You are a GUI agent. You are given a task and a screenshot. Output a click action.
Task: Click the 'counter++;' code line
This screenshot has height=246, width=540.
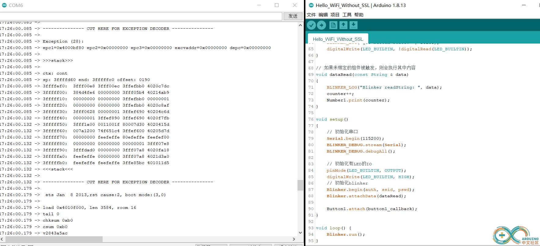[x=340, y=93]
